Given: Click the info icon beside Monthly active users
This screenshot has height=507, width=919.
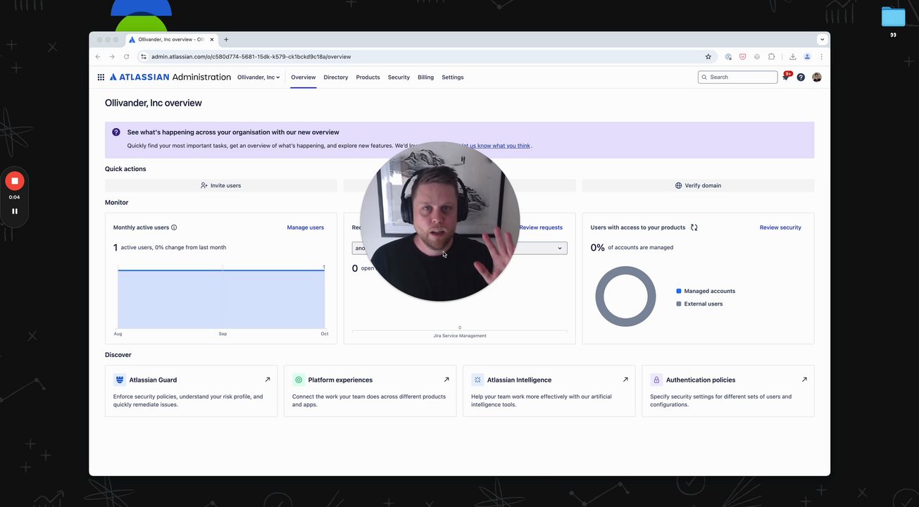Looking at the screenshot, I should click(174, 227).
